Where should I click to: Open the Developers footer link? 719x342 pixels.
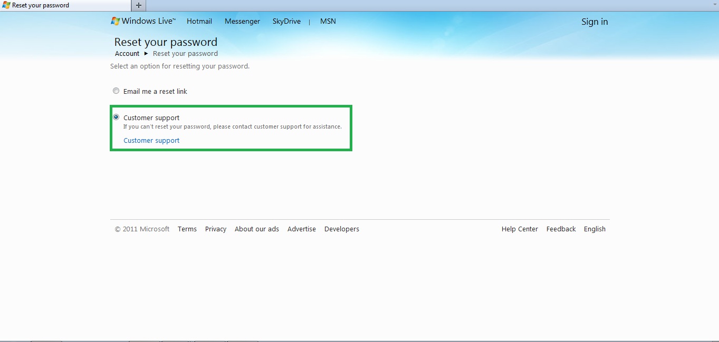tap(341, 229)
